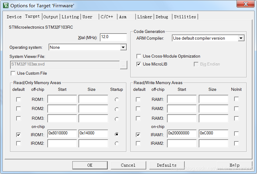This screenshot has height=174, width=257.
Task: Click the ROM1 Size field
Action: coord(93,99)
